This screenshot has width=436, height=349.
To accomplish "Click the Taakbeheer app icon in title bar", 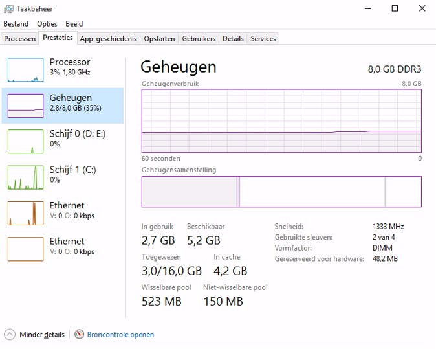I will click(8, 8).
